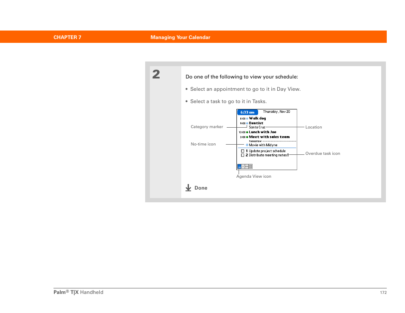Switch to Month View grid icon
The width and height of the screenshot is (405, 313).
coord(250,166)
